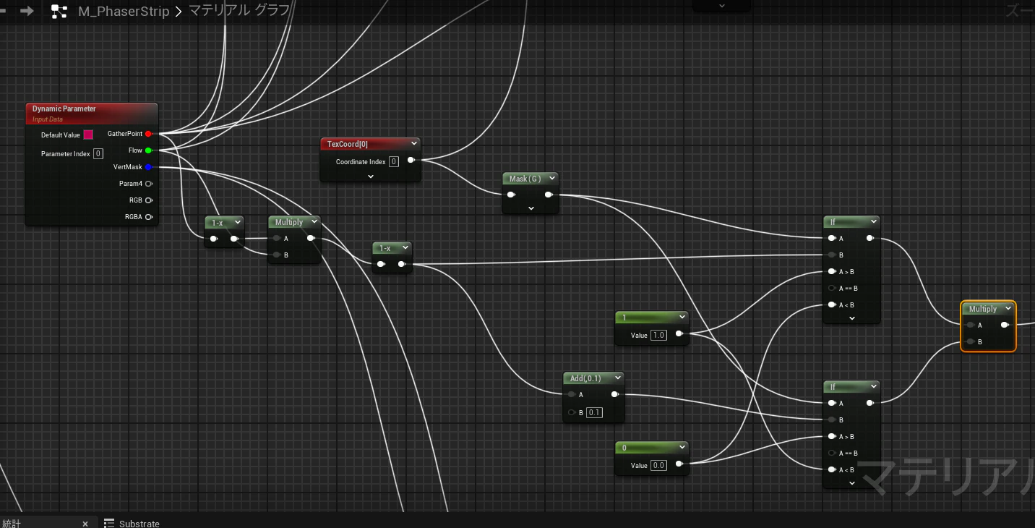Close the 統計 tab

point(85,523)
